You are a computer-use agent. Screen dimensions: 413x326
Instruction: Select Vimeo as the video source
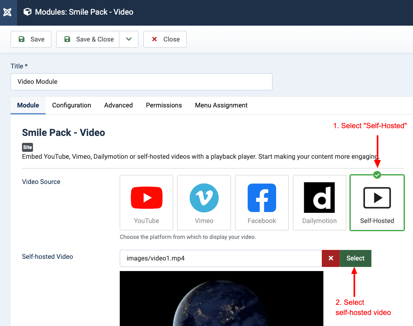coord(204,203)
